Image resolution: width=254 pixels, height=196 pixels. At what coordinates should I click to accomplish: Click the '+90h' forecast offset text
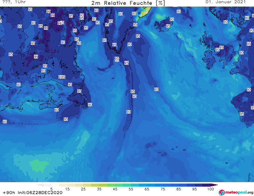(9, 193)
